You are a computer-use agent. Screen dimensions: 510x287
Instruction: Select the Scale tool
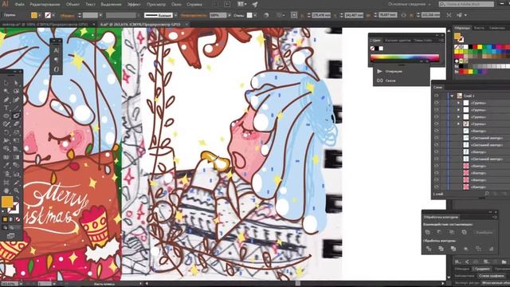[x=16, y=132]
